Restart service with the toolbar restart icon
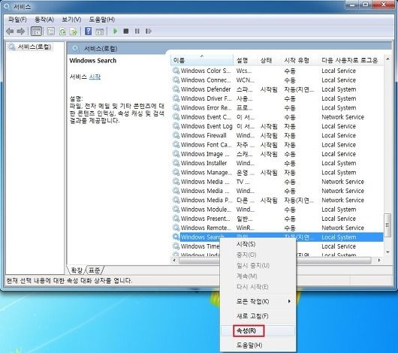398x353 pixels. pyautogui.click(x=149, y=32)
